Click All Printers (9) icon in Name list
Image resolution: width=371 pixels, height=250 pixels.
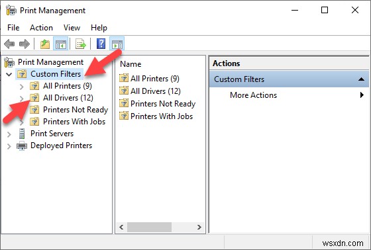(x=124, y=78)
